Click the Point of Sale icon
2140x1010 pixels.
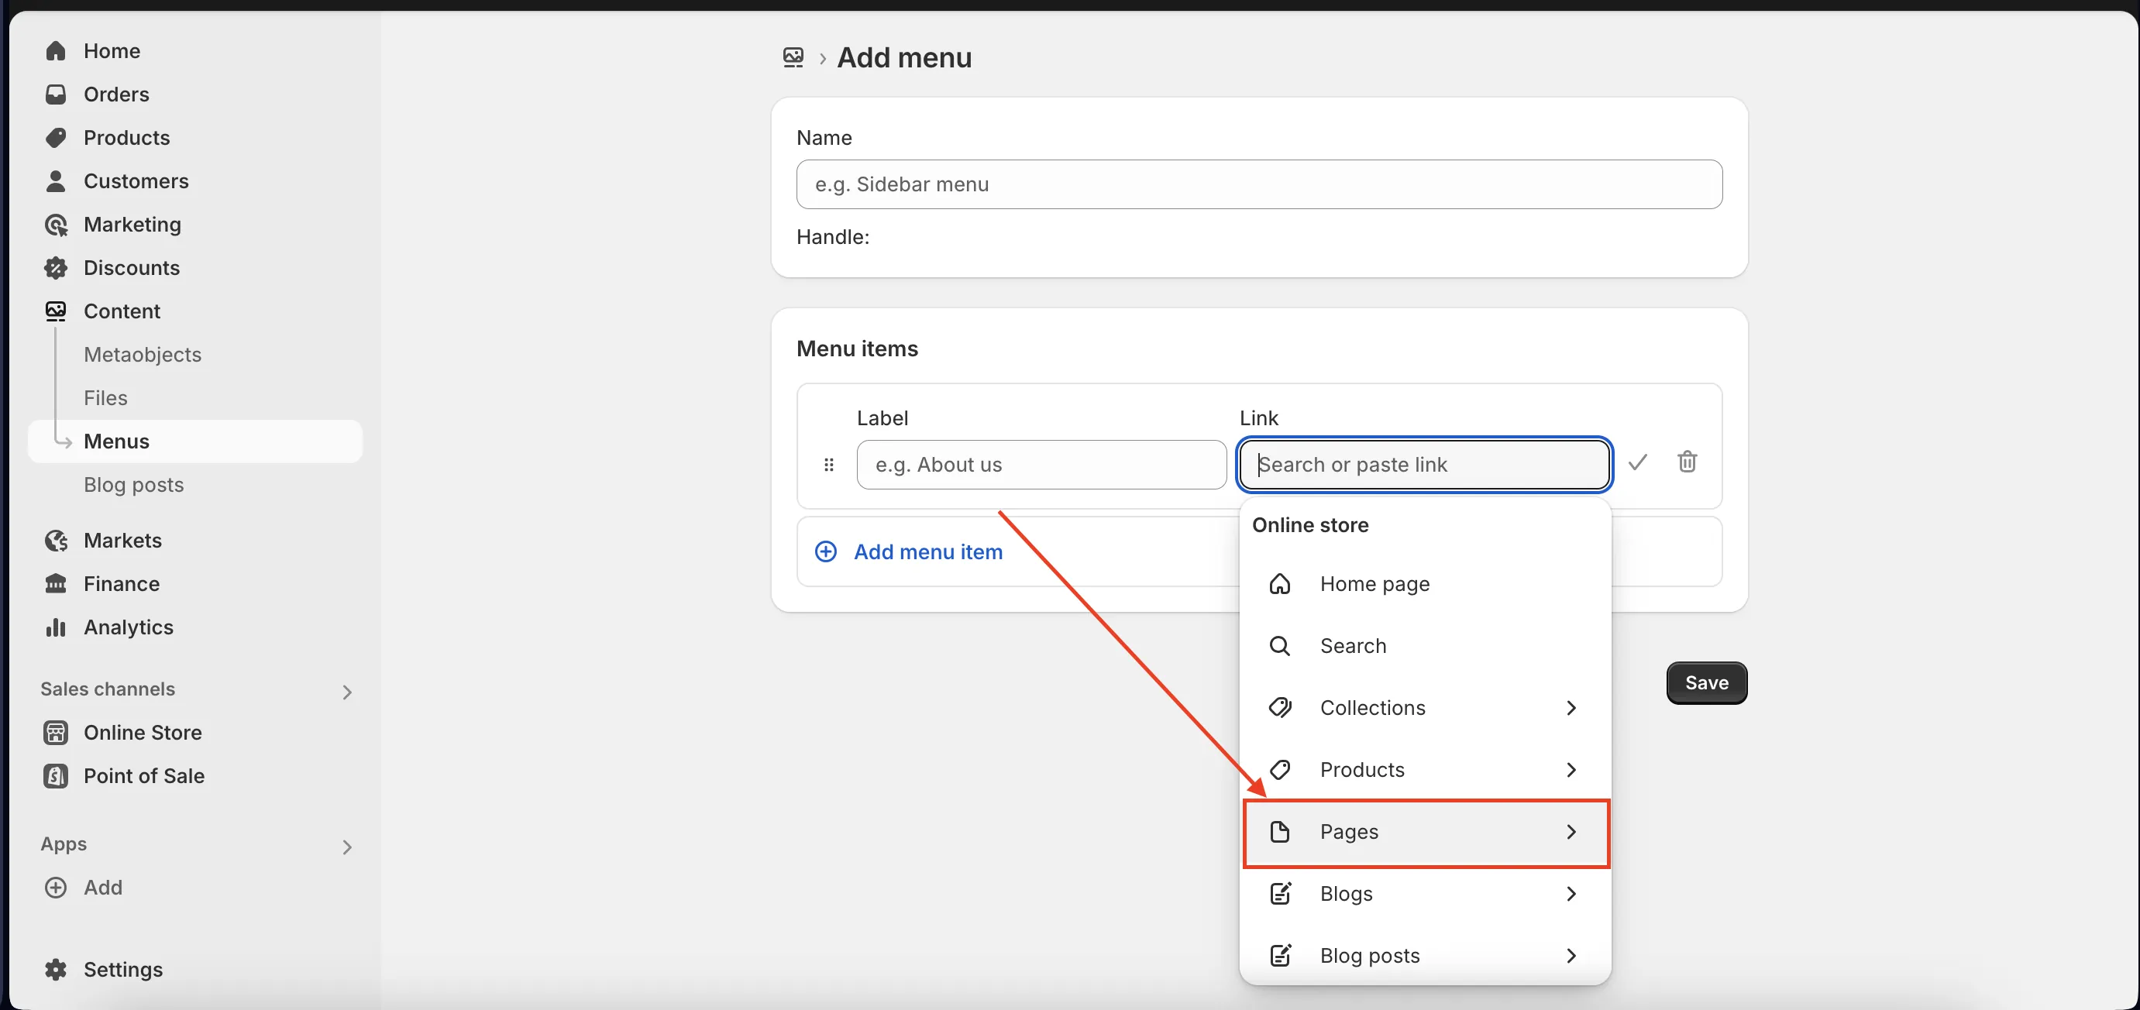(56, 775)
